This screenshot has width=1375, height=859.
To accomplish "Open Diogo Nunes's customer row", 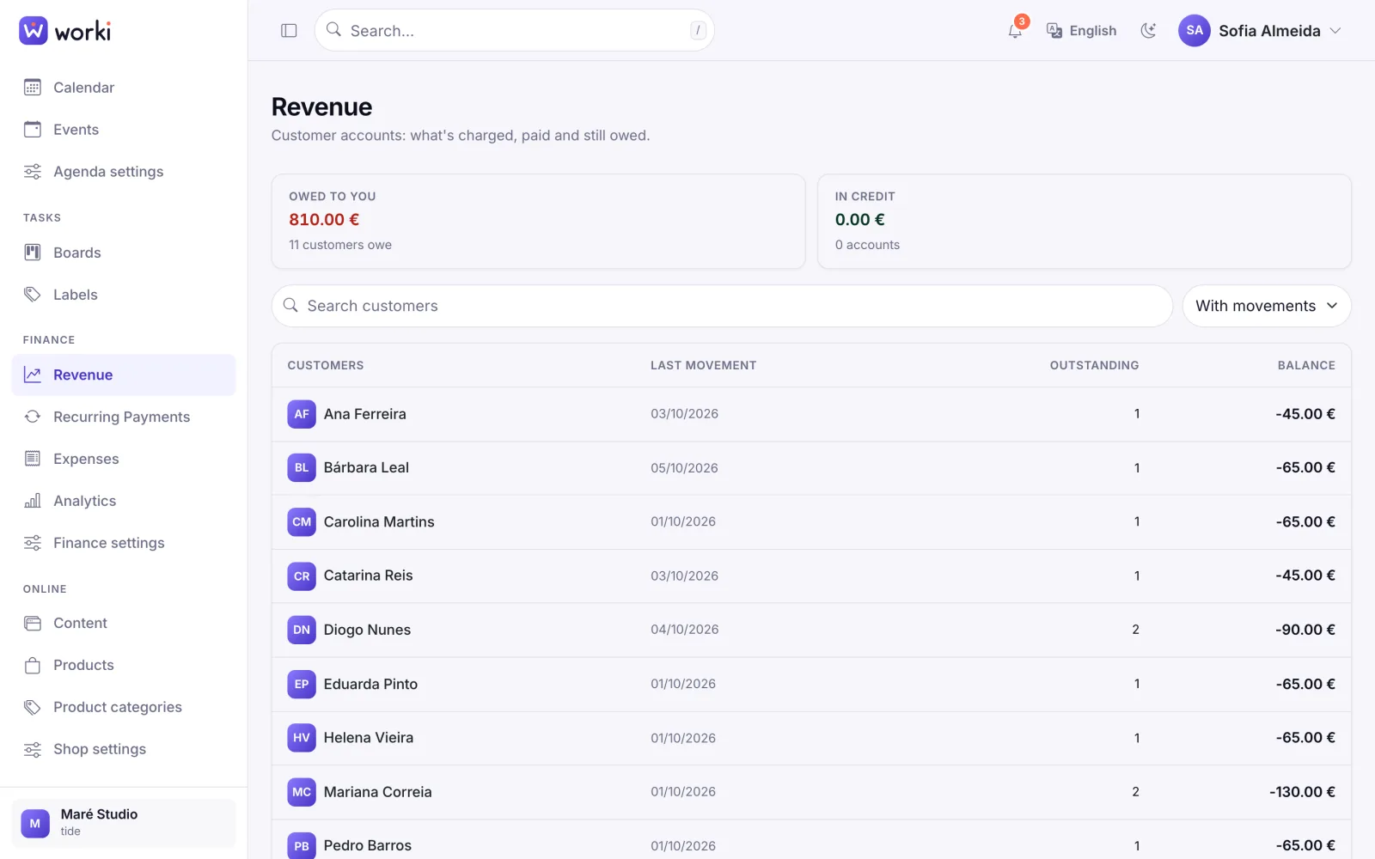I will click(x=811, y=630).
